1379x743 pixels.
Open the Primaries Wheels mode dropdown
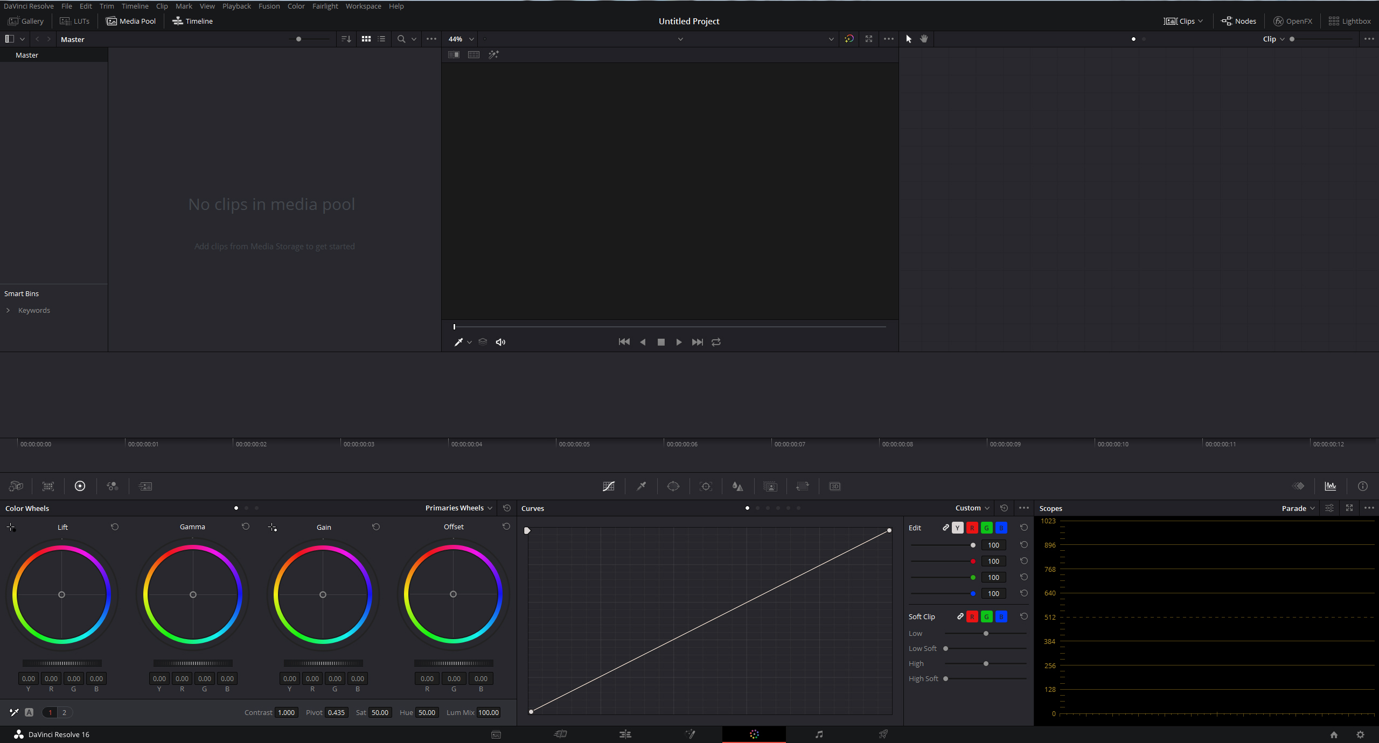[459, 508]
